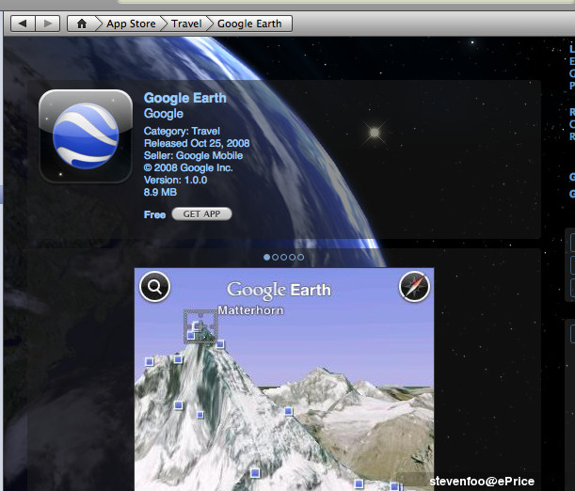Click the GET APP button

pos(201,214)
